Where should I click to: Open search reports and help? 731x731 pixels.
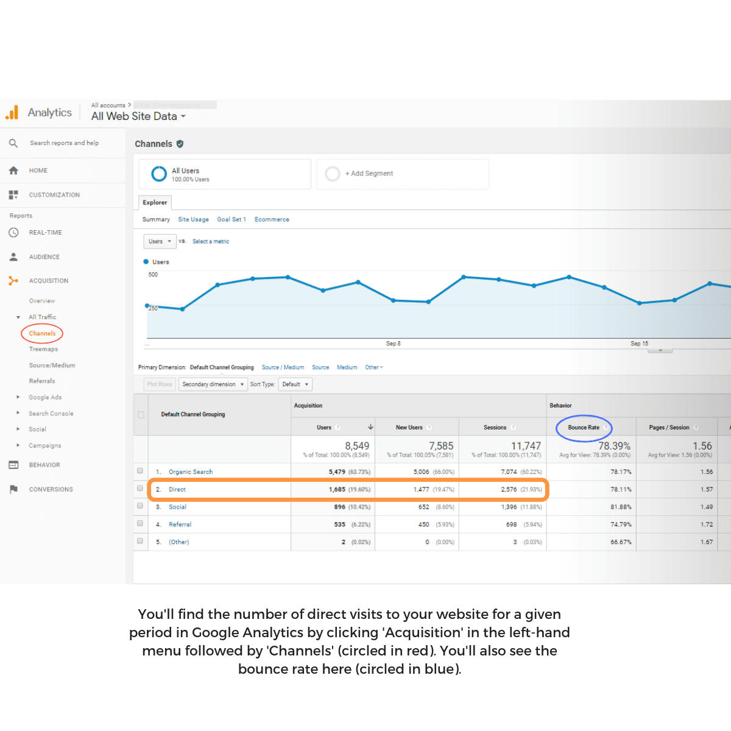click(x=13, y=143)
